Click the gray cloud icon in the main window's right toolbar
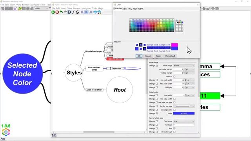Image resolution: width=251 pixels, height=141 pixels. pyautogui.click(x=213, y=9)
